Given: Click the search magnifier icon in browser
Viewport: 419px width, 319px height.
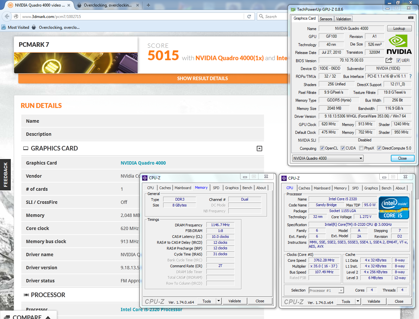Looking at the screenshot, I should pos(261,16).
